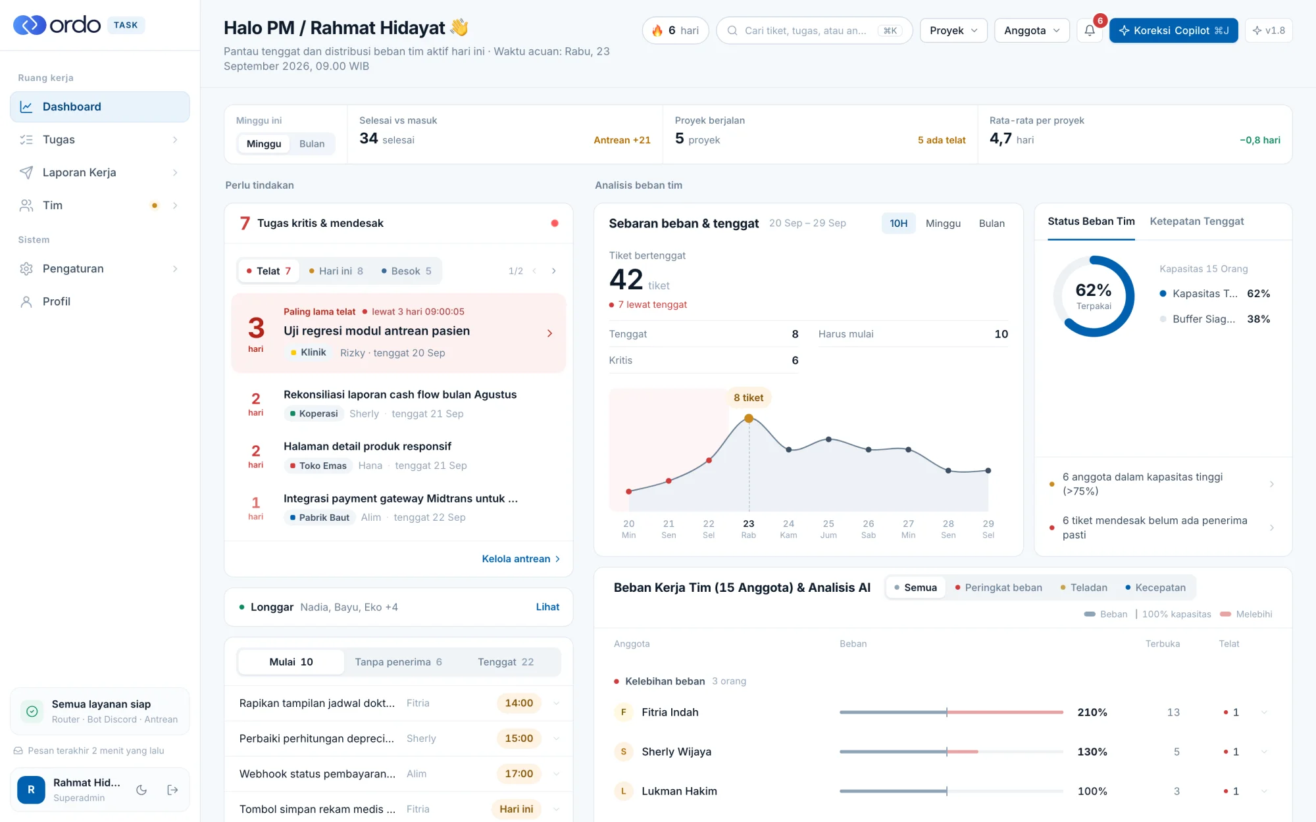The height and width of the screenshot is (822, 1316).
Task: Click the logout icon beside Rahmat Hid...
Action: pos(173,790)
